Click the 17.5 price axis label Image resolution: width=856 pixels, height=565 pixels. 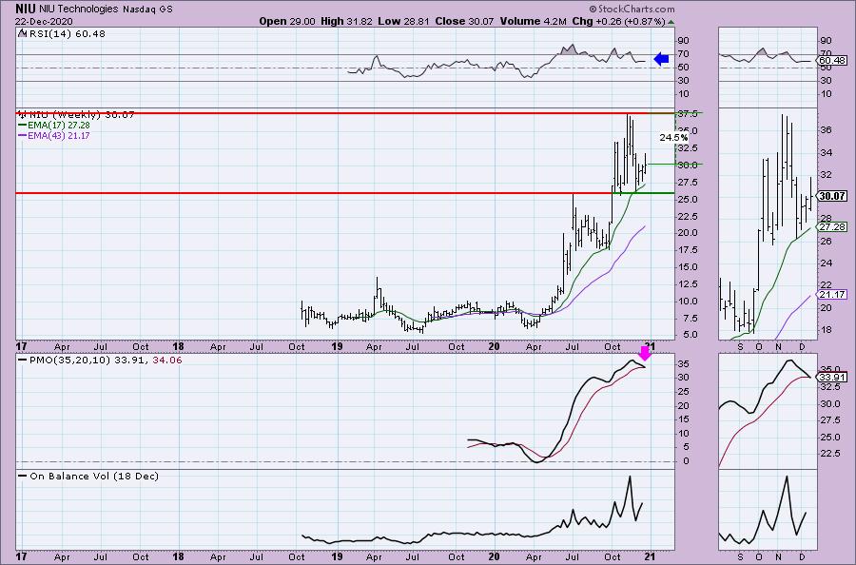(688, 250)
